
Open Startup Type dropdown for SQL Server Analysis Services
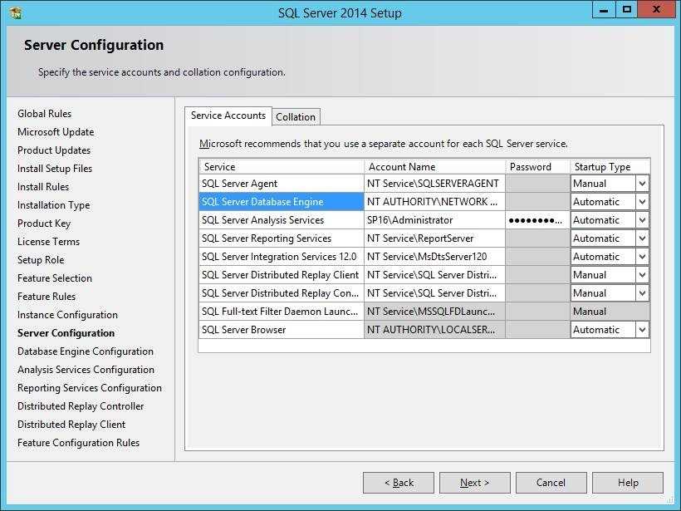point(642,220)
